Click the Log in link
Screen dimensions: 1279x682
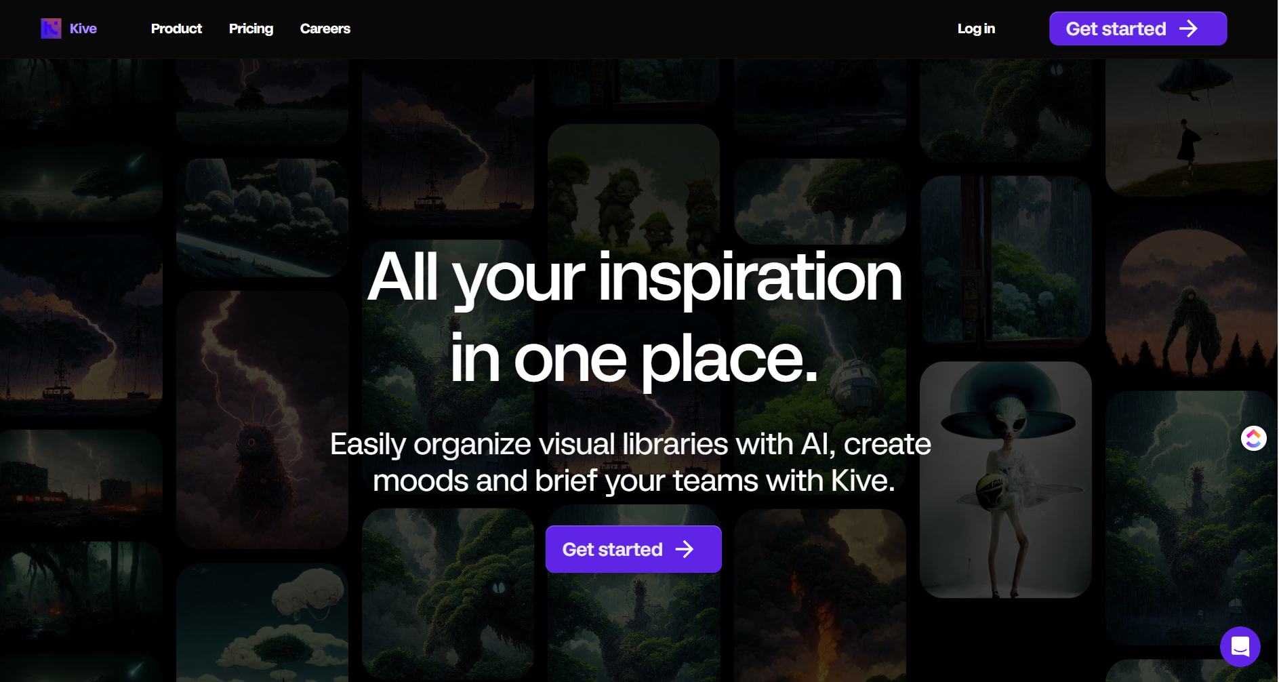tap(975, 28)
